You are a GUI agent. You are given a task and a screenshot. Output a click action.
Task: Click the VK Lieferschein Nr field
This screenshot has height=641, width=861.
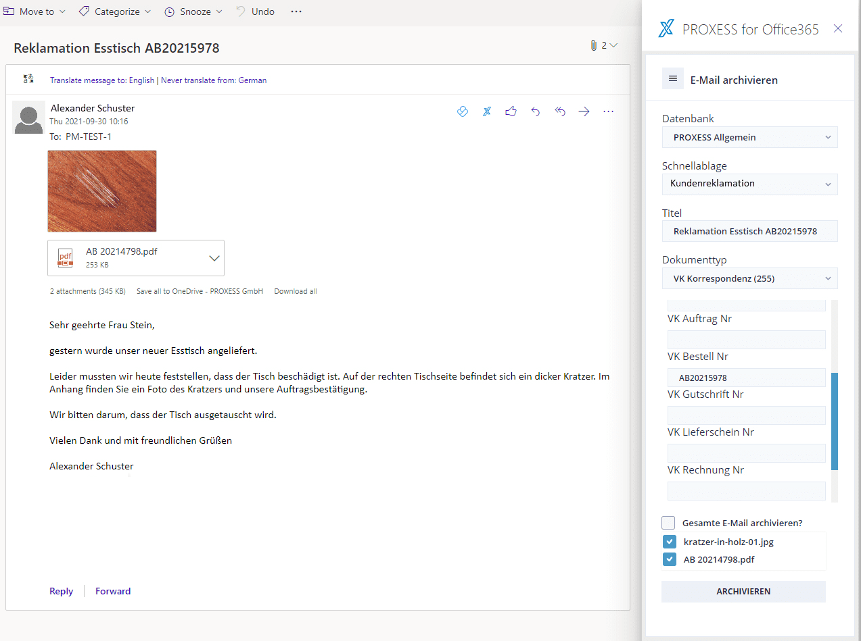coord(747,453)
